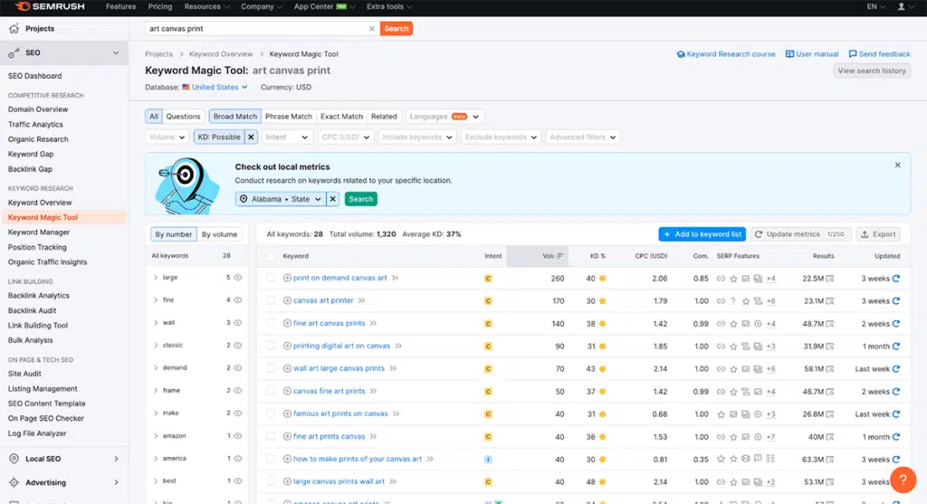Open the user account icon
Image resolution: width=927 pixels, height=504 pixels.
[902, 6]
